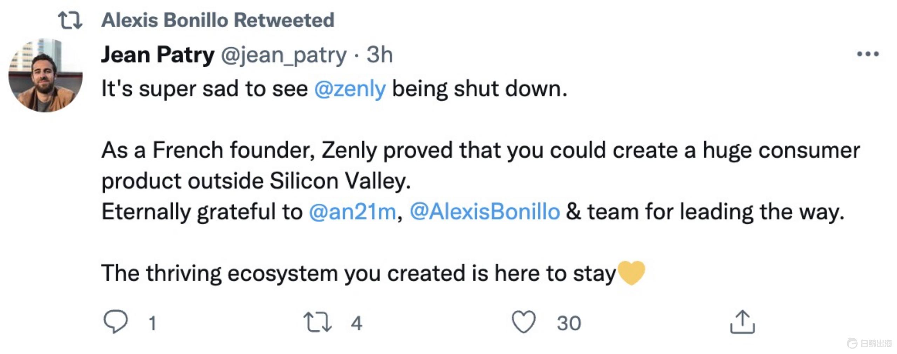
Task: Click the reply count number 1
Action: pyautogui.click(x=152, y=323)
